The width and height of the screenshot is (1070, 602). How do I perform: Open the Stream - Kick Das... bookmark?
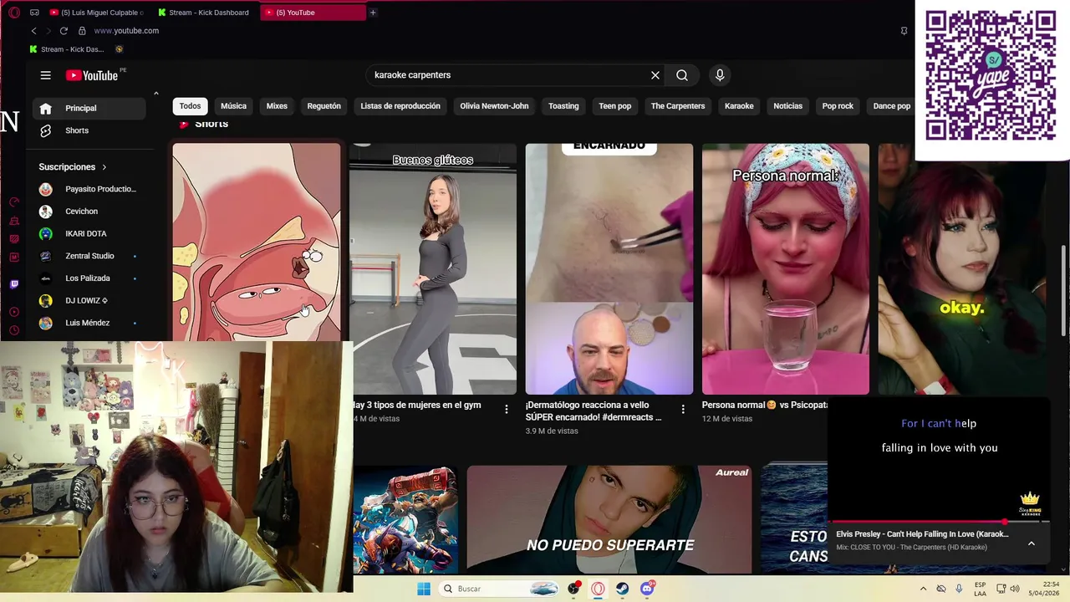click(x=67, y=49)
